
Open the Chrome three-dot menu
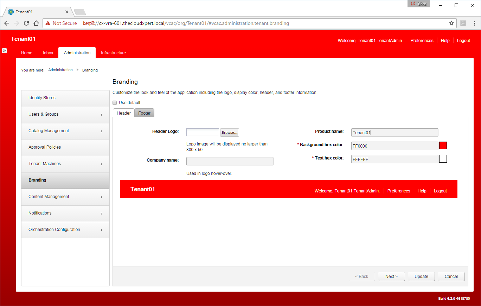tap(474, 23)
